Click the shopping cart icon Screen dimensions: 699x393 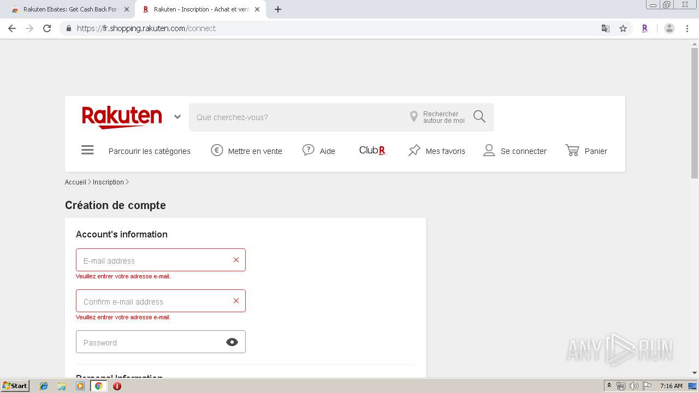pyautogui.click(x=572, y=150)
